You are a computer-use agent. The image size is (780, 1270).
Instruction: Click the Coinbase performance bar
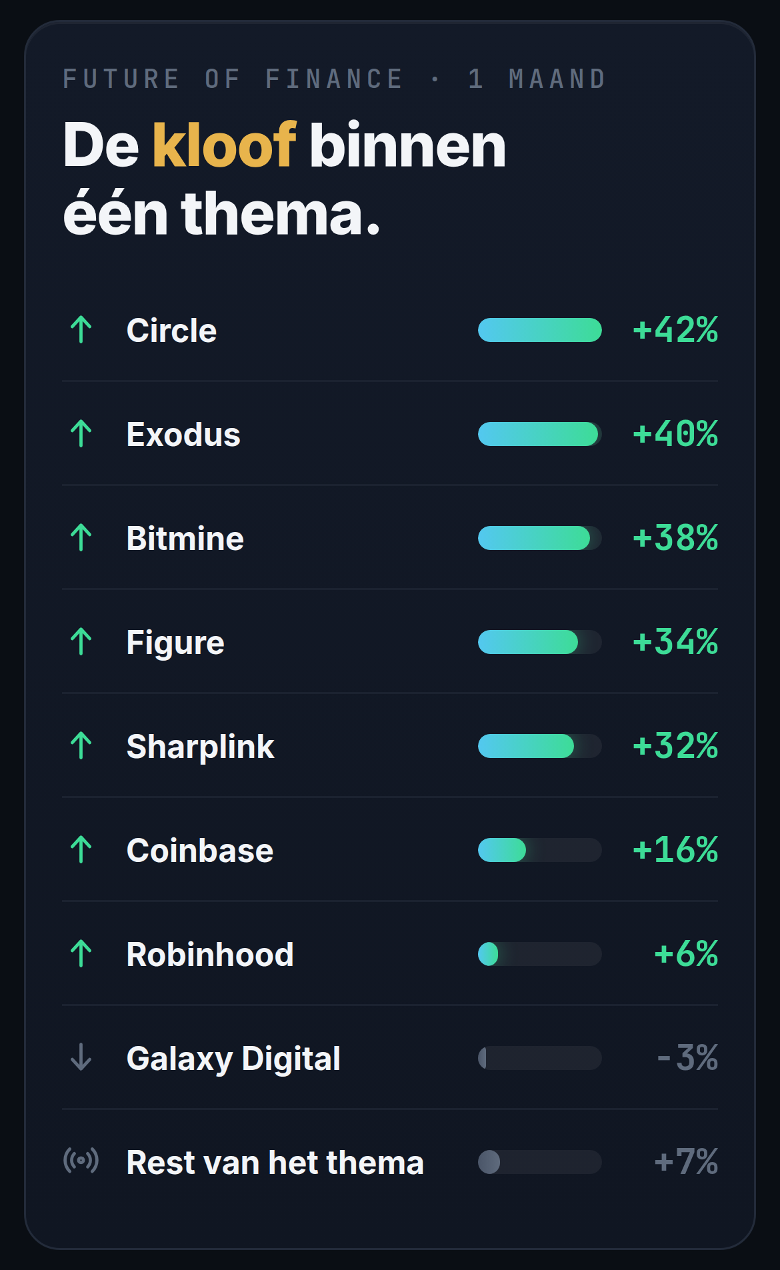point(540,850)
